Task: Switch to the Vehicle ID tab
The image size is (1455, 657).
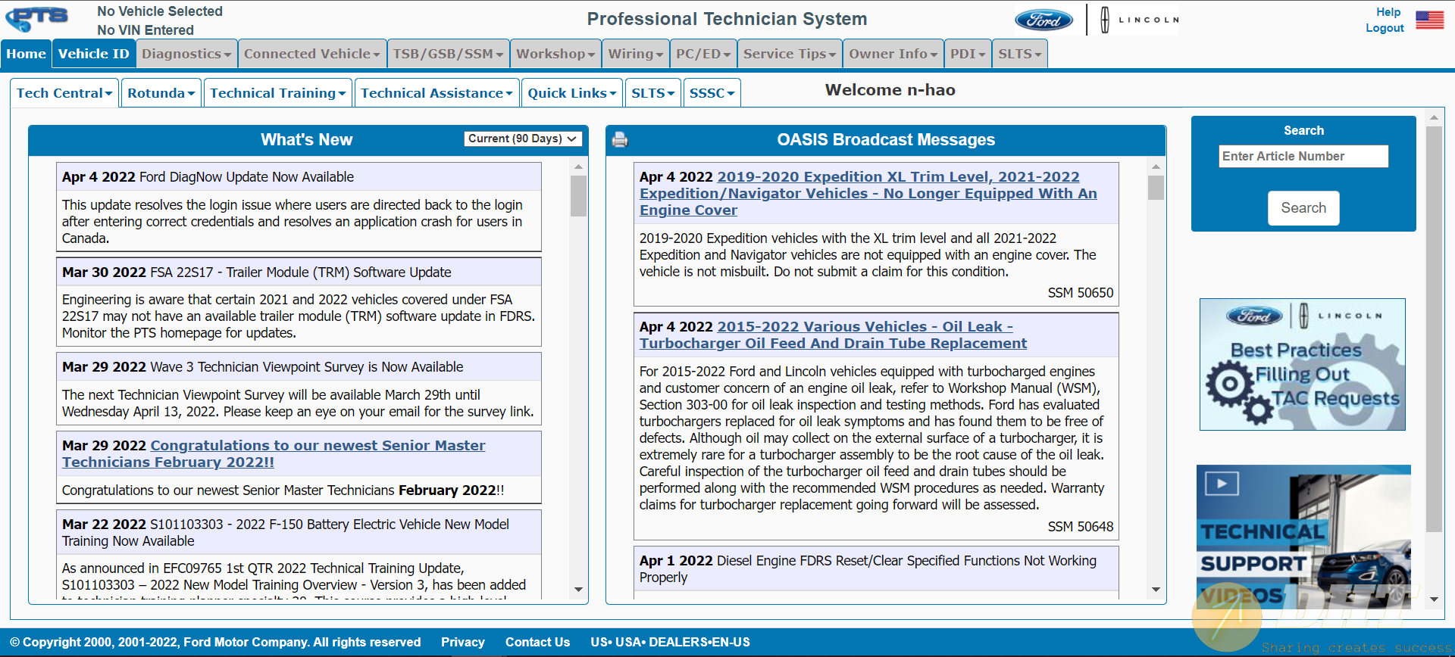Action: [x=94, y=54]
